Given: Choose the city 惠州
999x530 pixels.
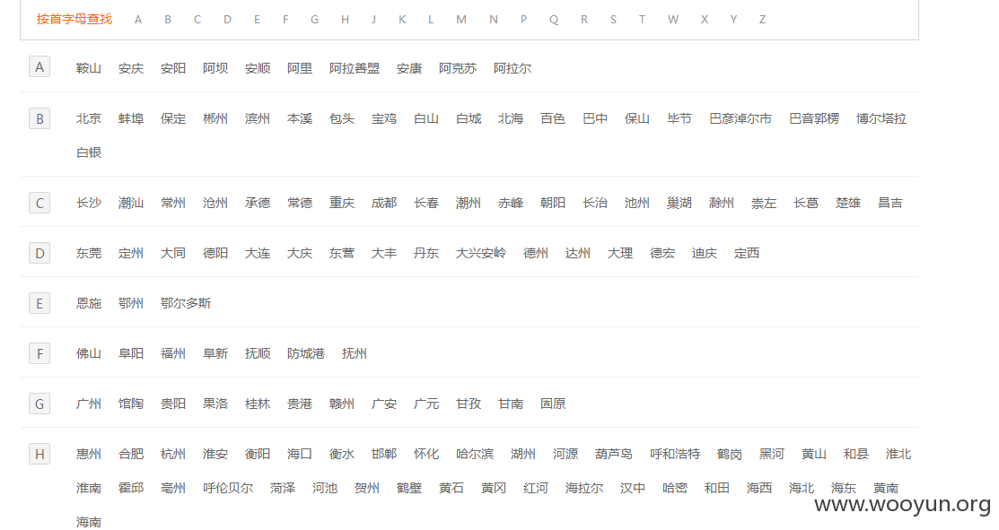Looking at the screenshot, I should tap(89, 455).
